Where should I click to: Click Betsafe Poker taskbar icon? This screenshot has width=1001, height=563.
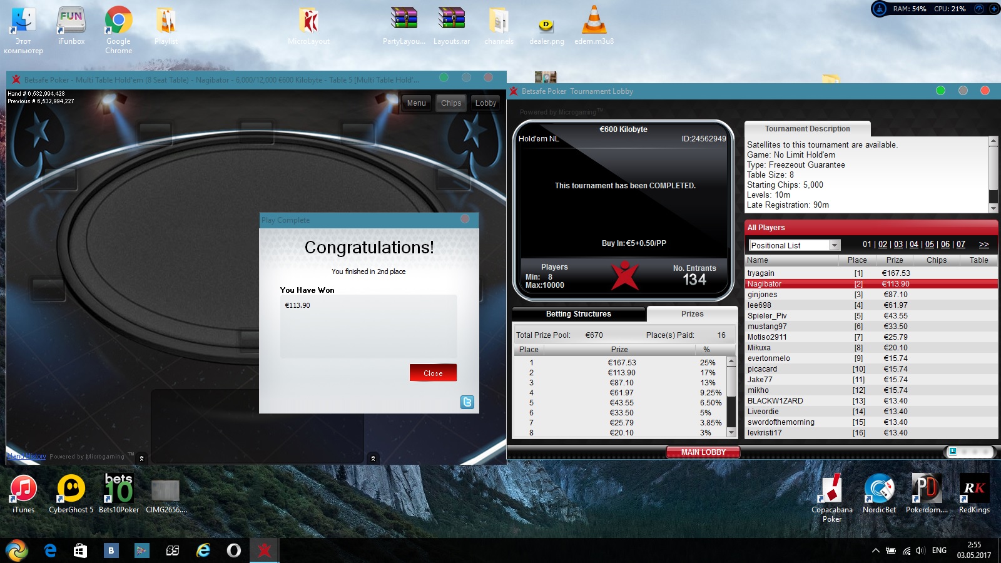264,550
